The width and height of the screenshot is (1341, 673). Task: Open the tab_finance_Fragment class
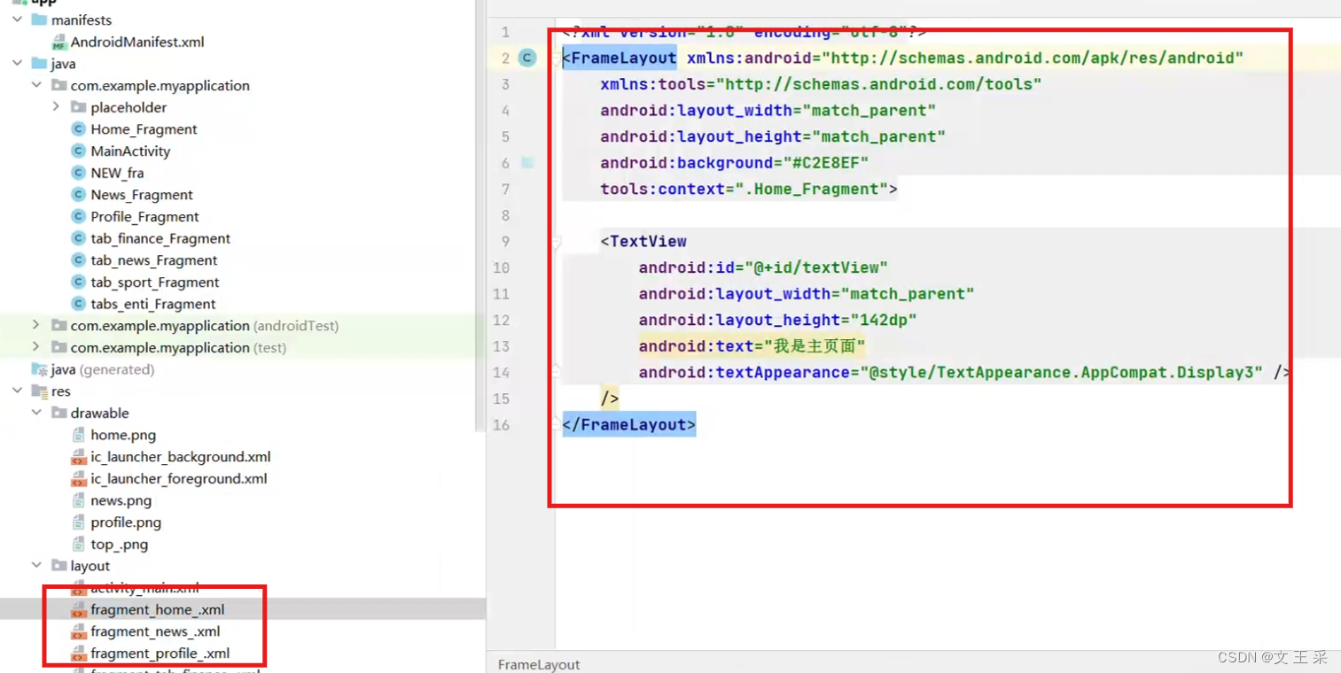160,238
